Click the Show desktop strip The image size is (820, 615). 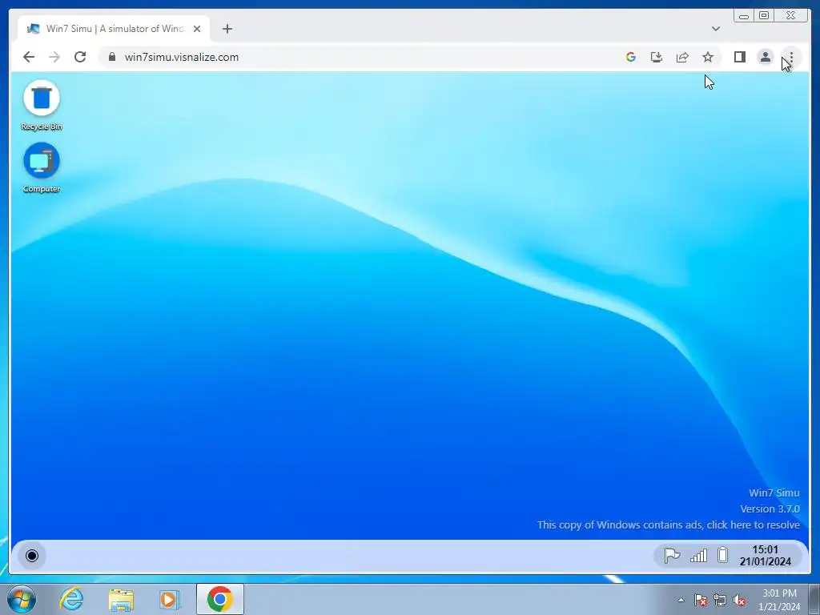click(x=814, y=600)
